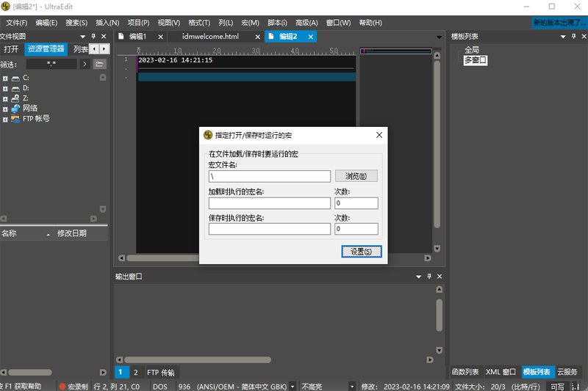Click the macro record icon in status bar
The image size is (588, 391).
[62, 386]
